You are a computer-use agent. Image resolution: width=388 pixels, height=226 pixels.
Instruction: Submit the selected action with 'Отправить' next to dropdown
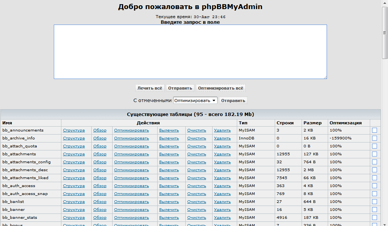click(x=233, y=101)
